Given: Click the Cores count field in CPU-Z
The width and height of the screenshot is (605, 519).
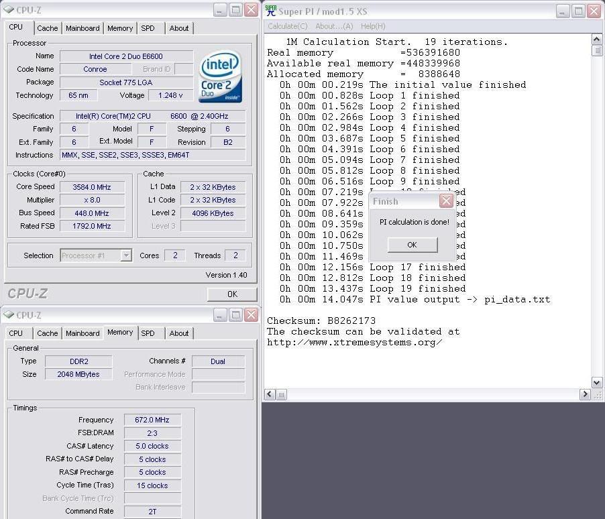Looking at the screenshot, I should 175,255.
